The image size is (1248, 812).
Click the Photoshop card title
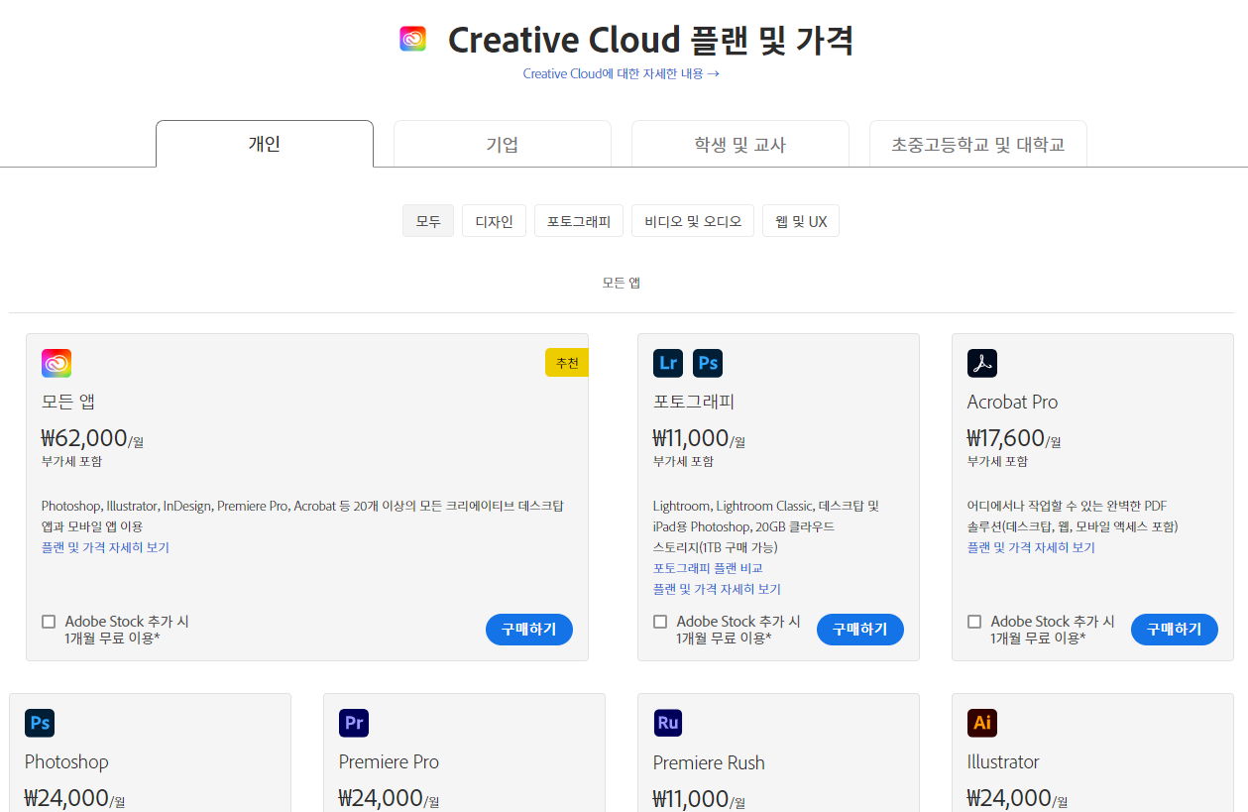click(66, 761)
